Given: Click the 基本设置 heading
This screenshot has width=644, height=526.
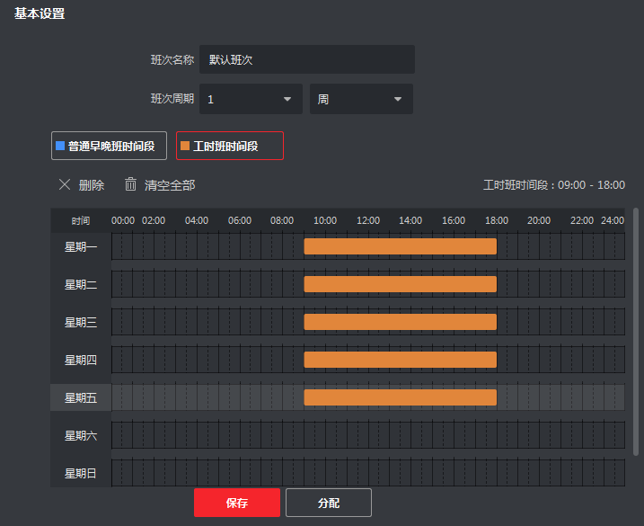Looking at the screenshot, I should [40, 13].
